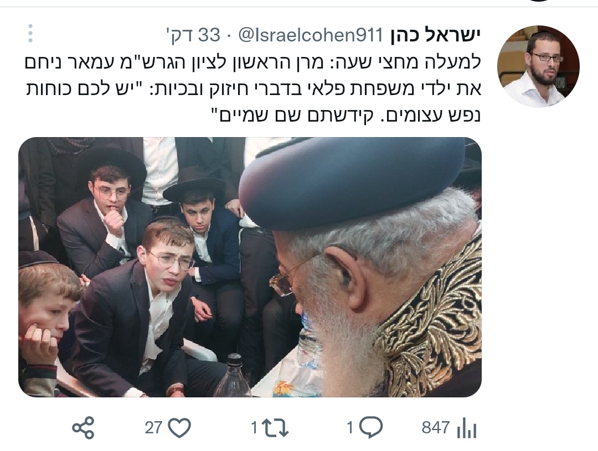Open the tweet's first text line
The width and height of the screenshot is (598, 451).
coord(252,62)
